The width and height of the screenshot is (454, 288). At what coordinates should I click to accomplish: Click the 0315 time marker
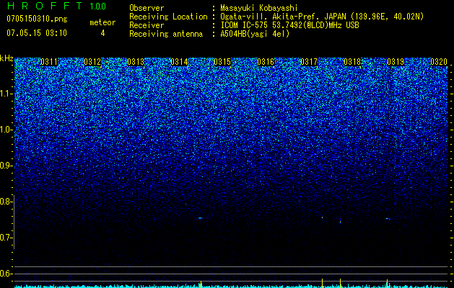click(x=222, y=62)
